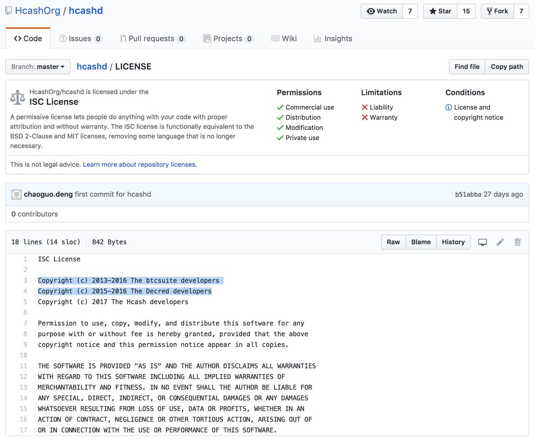The image size is (535, 442).
Task: Switch to the Pull requests tab
Action: tap(152, 39)
